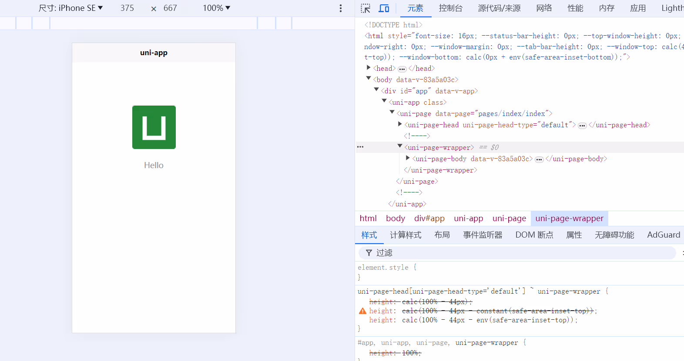This screenshot has height=361, width=684.
Task: Select the 样式 styles subtab
Action: click(369, 235)
